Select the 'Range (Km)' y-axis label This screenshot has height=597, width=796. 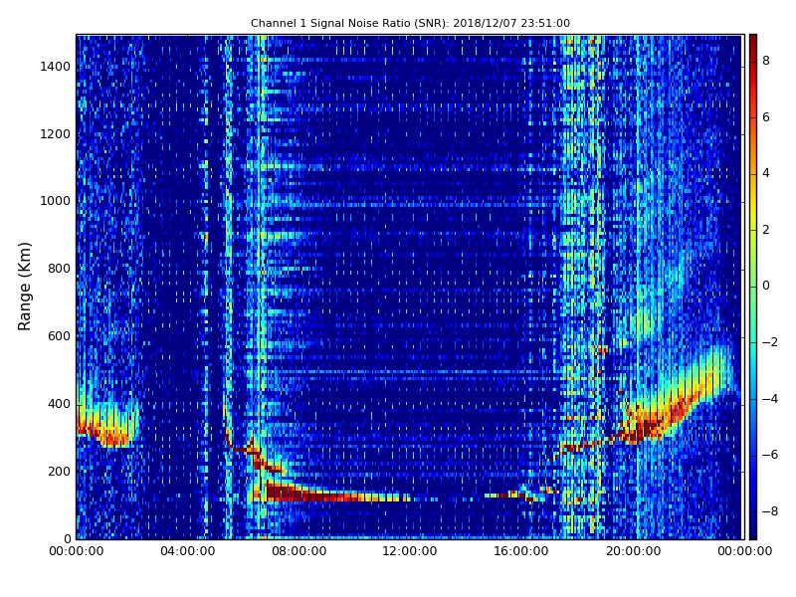(x=24, y=287)
